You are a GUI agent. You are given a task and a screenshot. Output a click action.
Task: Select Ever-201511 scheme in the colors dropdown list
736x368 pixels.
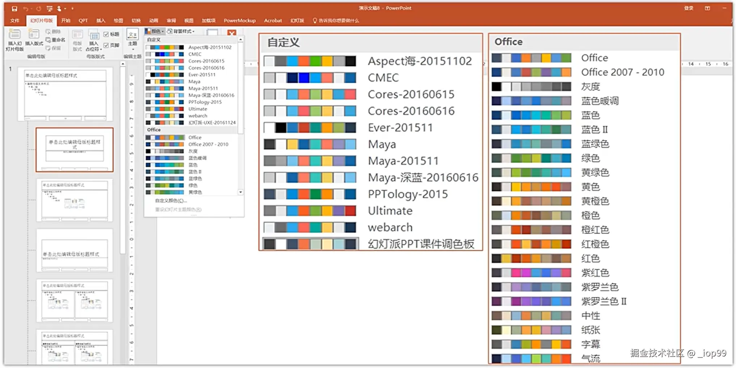[191, 75]
